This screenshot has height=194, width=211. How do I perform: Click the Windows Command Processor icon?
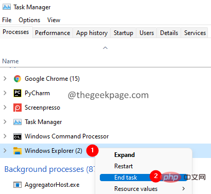click(x=17, y=136)
